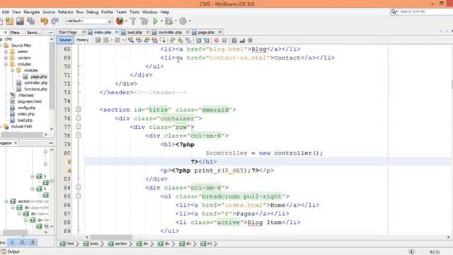The height and width of the screenshot is (255, 453).
Task: Switch editor to Source view
Action: click(x=65, y=40)
